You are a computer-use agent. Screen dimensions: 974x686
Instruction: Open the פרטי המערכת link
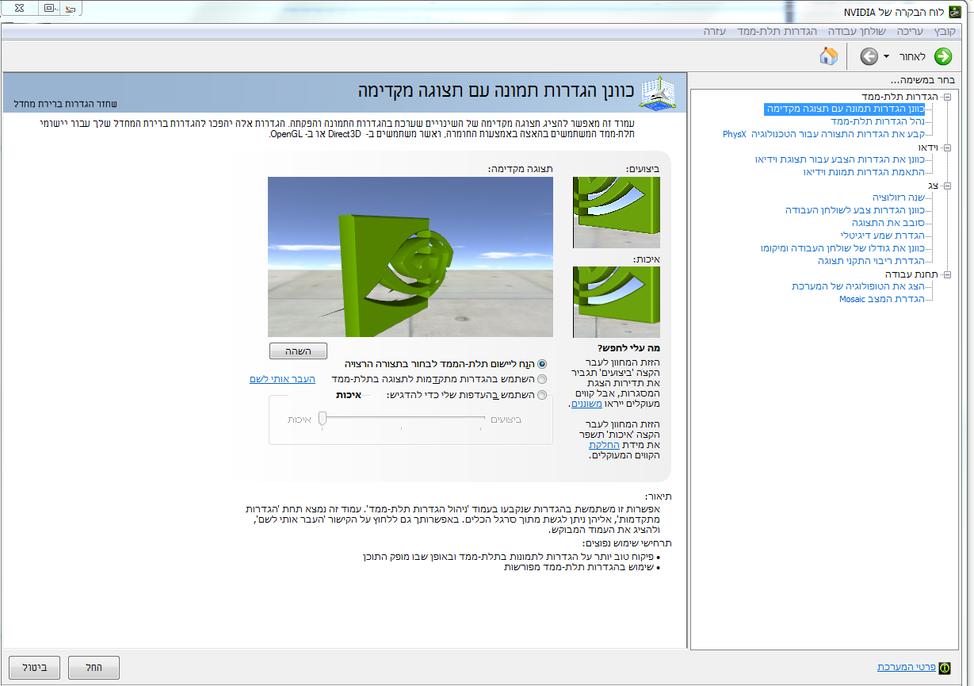[907, 668]
